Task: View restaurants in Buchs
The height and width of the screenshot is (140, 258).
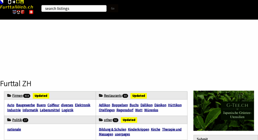Action: (x=134, y=105)
